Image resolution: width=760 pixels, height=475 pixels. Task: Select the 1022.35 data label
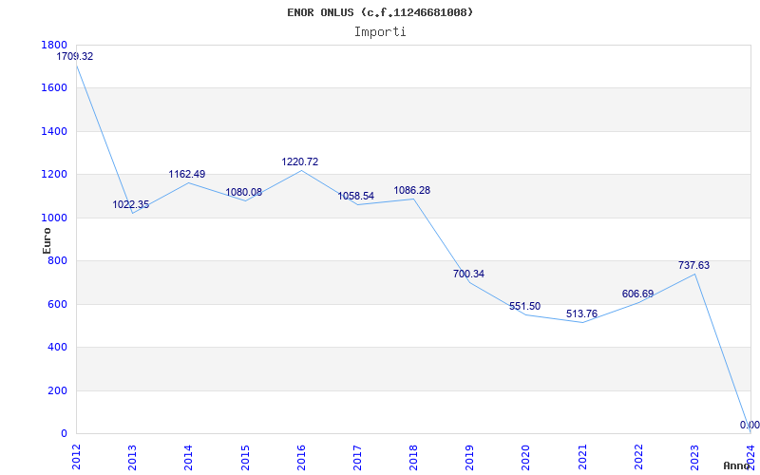pos(131,204)
